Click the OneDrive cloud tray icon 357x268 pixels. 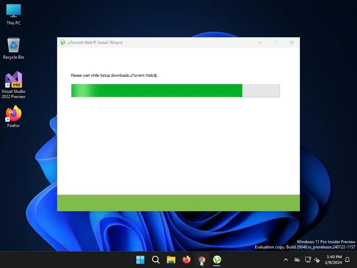297,260
